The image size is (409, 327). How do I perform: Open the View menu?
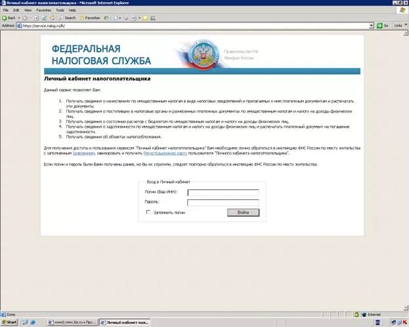[28, 10]
